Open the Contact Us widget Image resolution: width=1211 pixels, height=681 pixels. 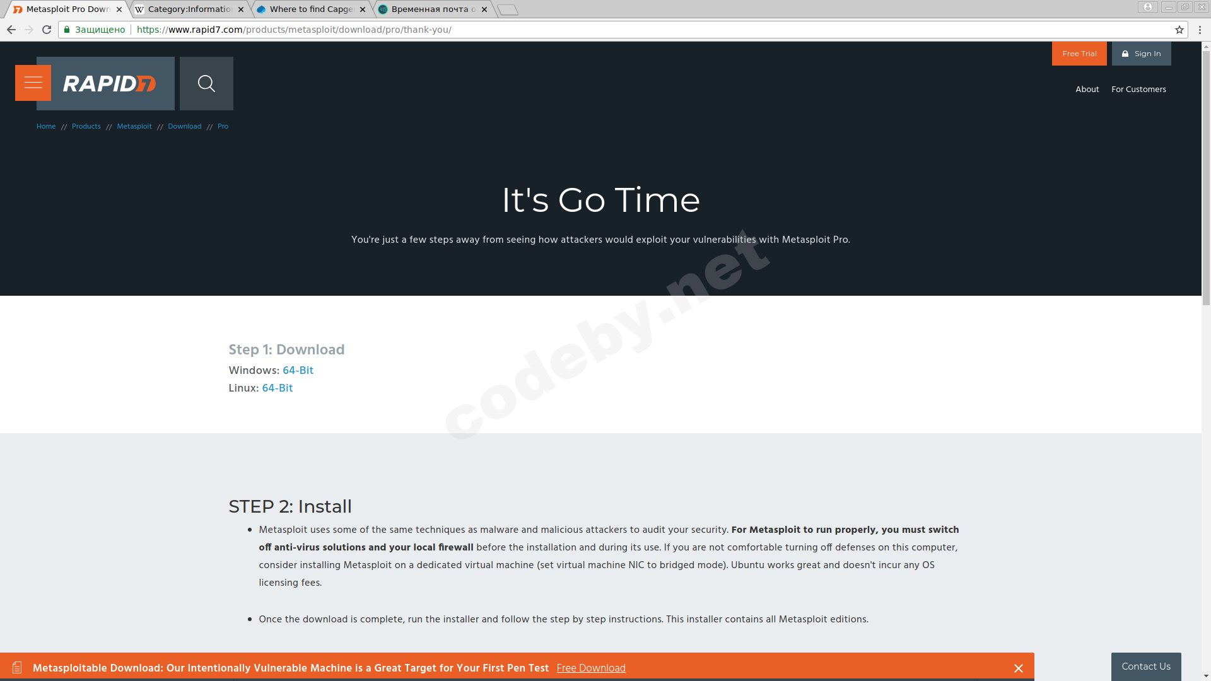pos(1145,666)
